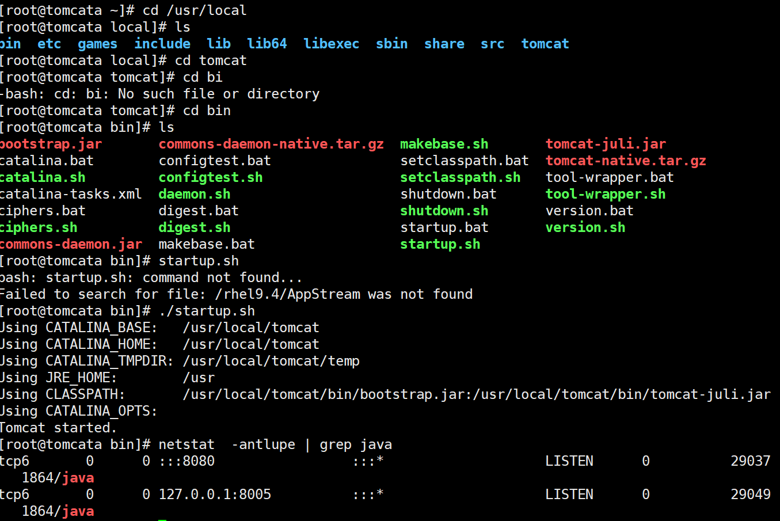
Task: Click the file catalina.sh
Action: 43,177
